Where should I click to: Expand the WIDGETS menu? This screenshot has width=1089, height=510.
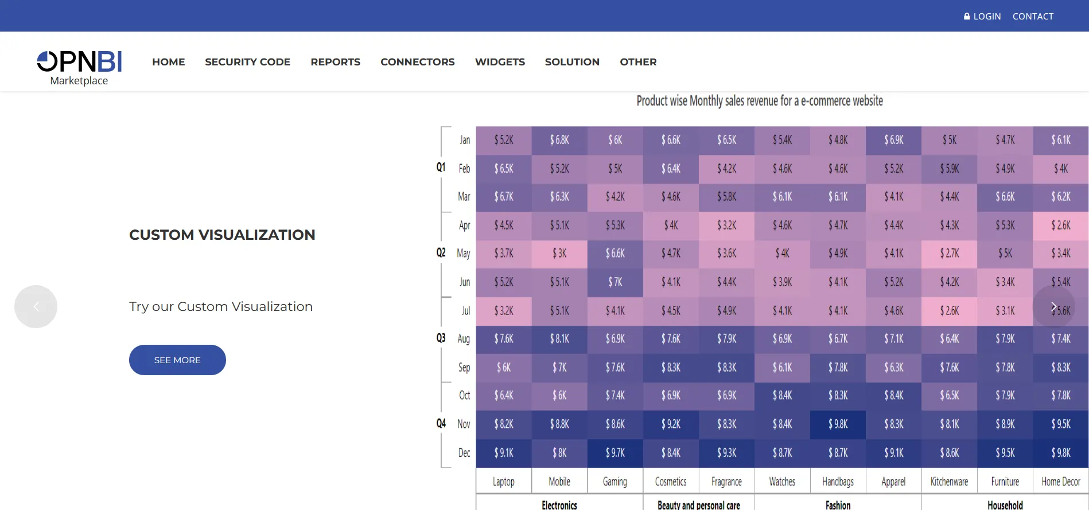(500, 62)
